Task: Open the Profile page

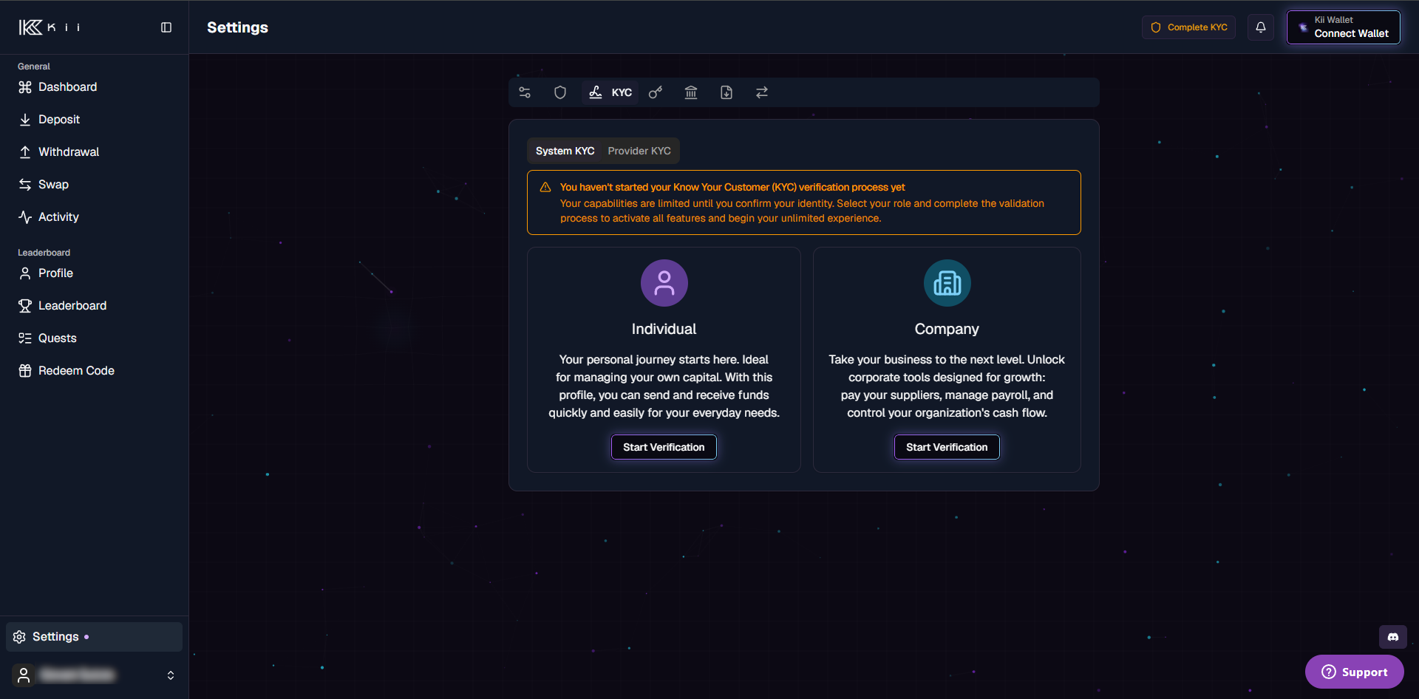Action: [x=94, y=273]
